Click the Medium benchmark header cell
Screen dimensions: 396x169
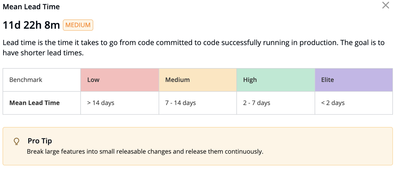pyautogui.click(x=197, y=80)
